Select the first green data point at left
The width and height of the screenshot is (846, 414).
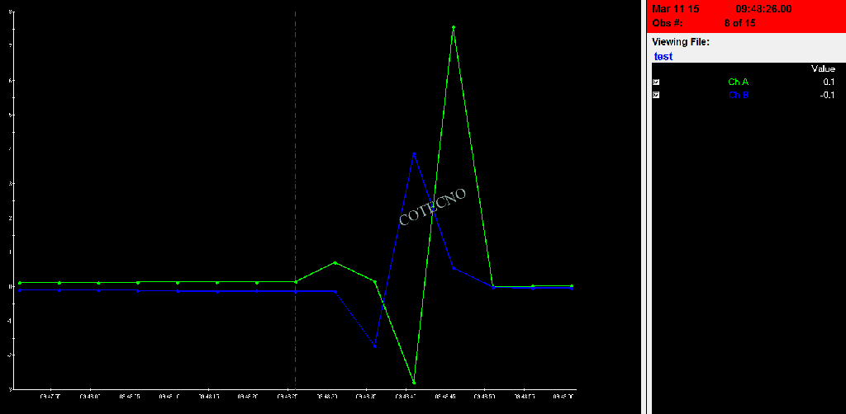click(x=20, y=283)
